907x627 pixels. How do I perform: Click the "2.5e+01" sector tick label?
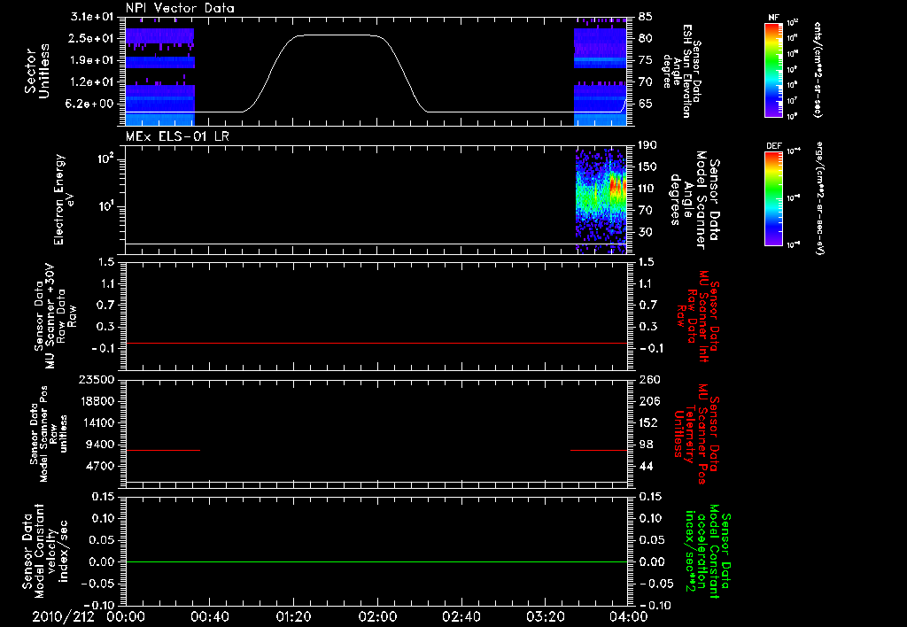point(92,39)
